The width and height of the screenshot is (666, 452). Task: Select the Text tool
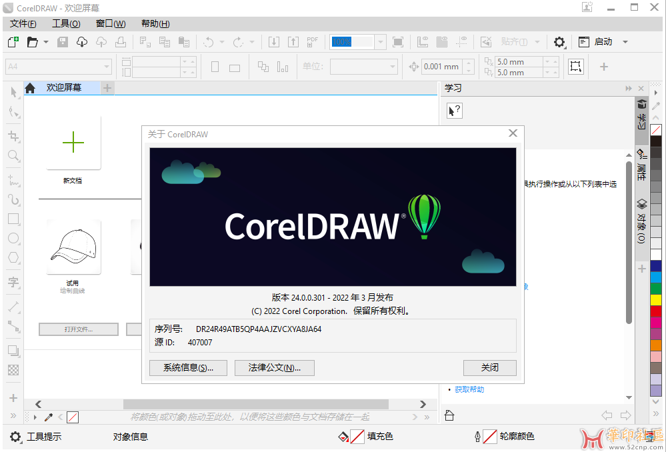point(13,281)
